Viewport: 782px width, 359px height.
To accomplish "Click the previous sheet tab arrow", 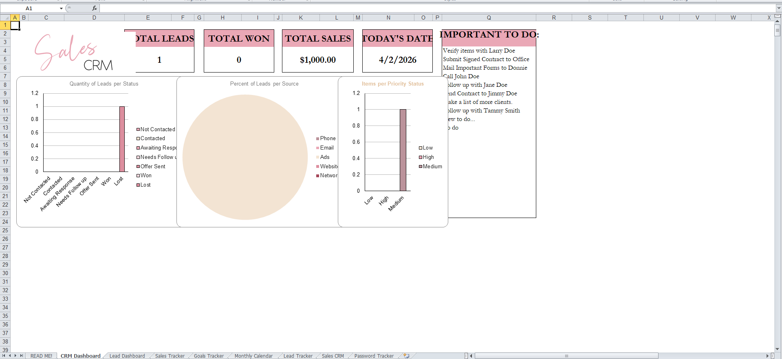I will [x=10, y=356].
